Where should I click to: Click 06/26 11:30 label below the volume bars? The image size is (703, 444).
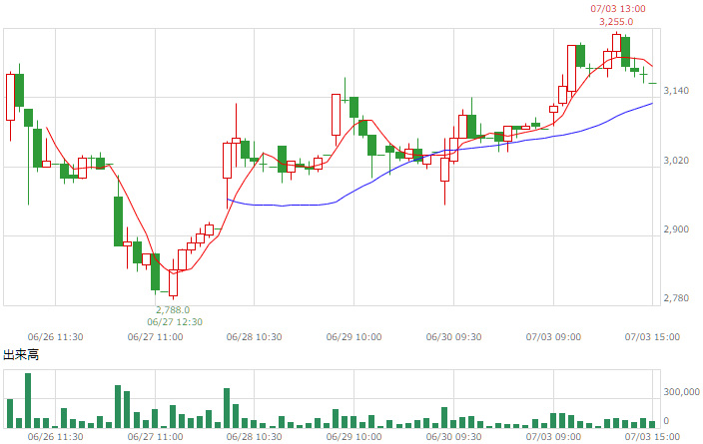click(x=55, y=436)
